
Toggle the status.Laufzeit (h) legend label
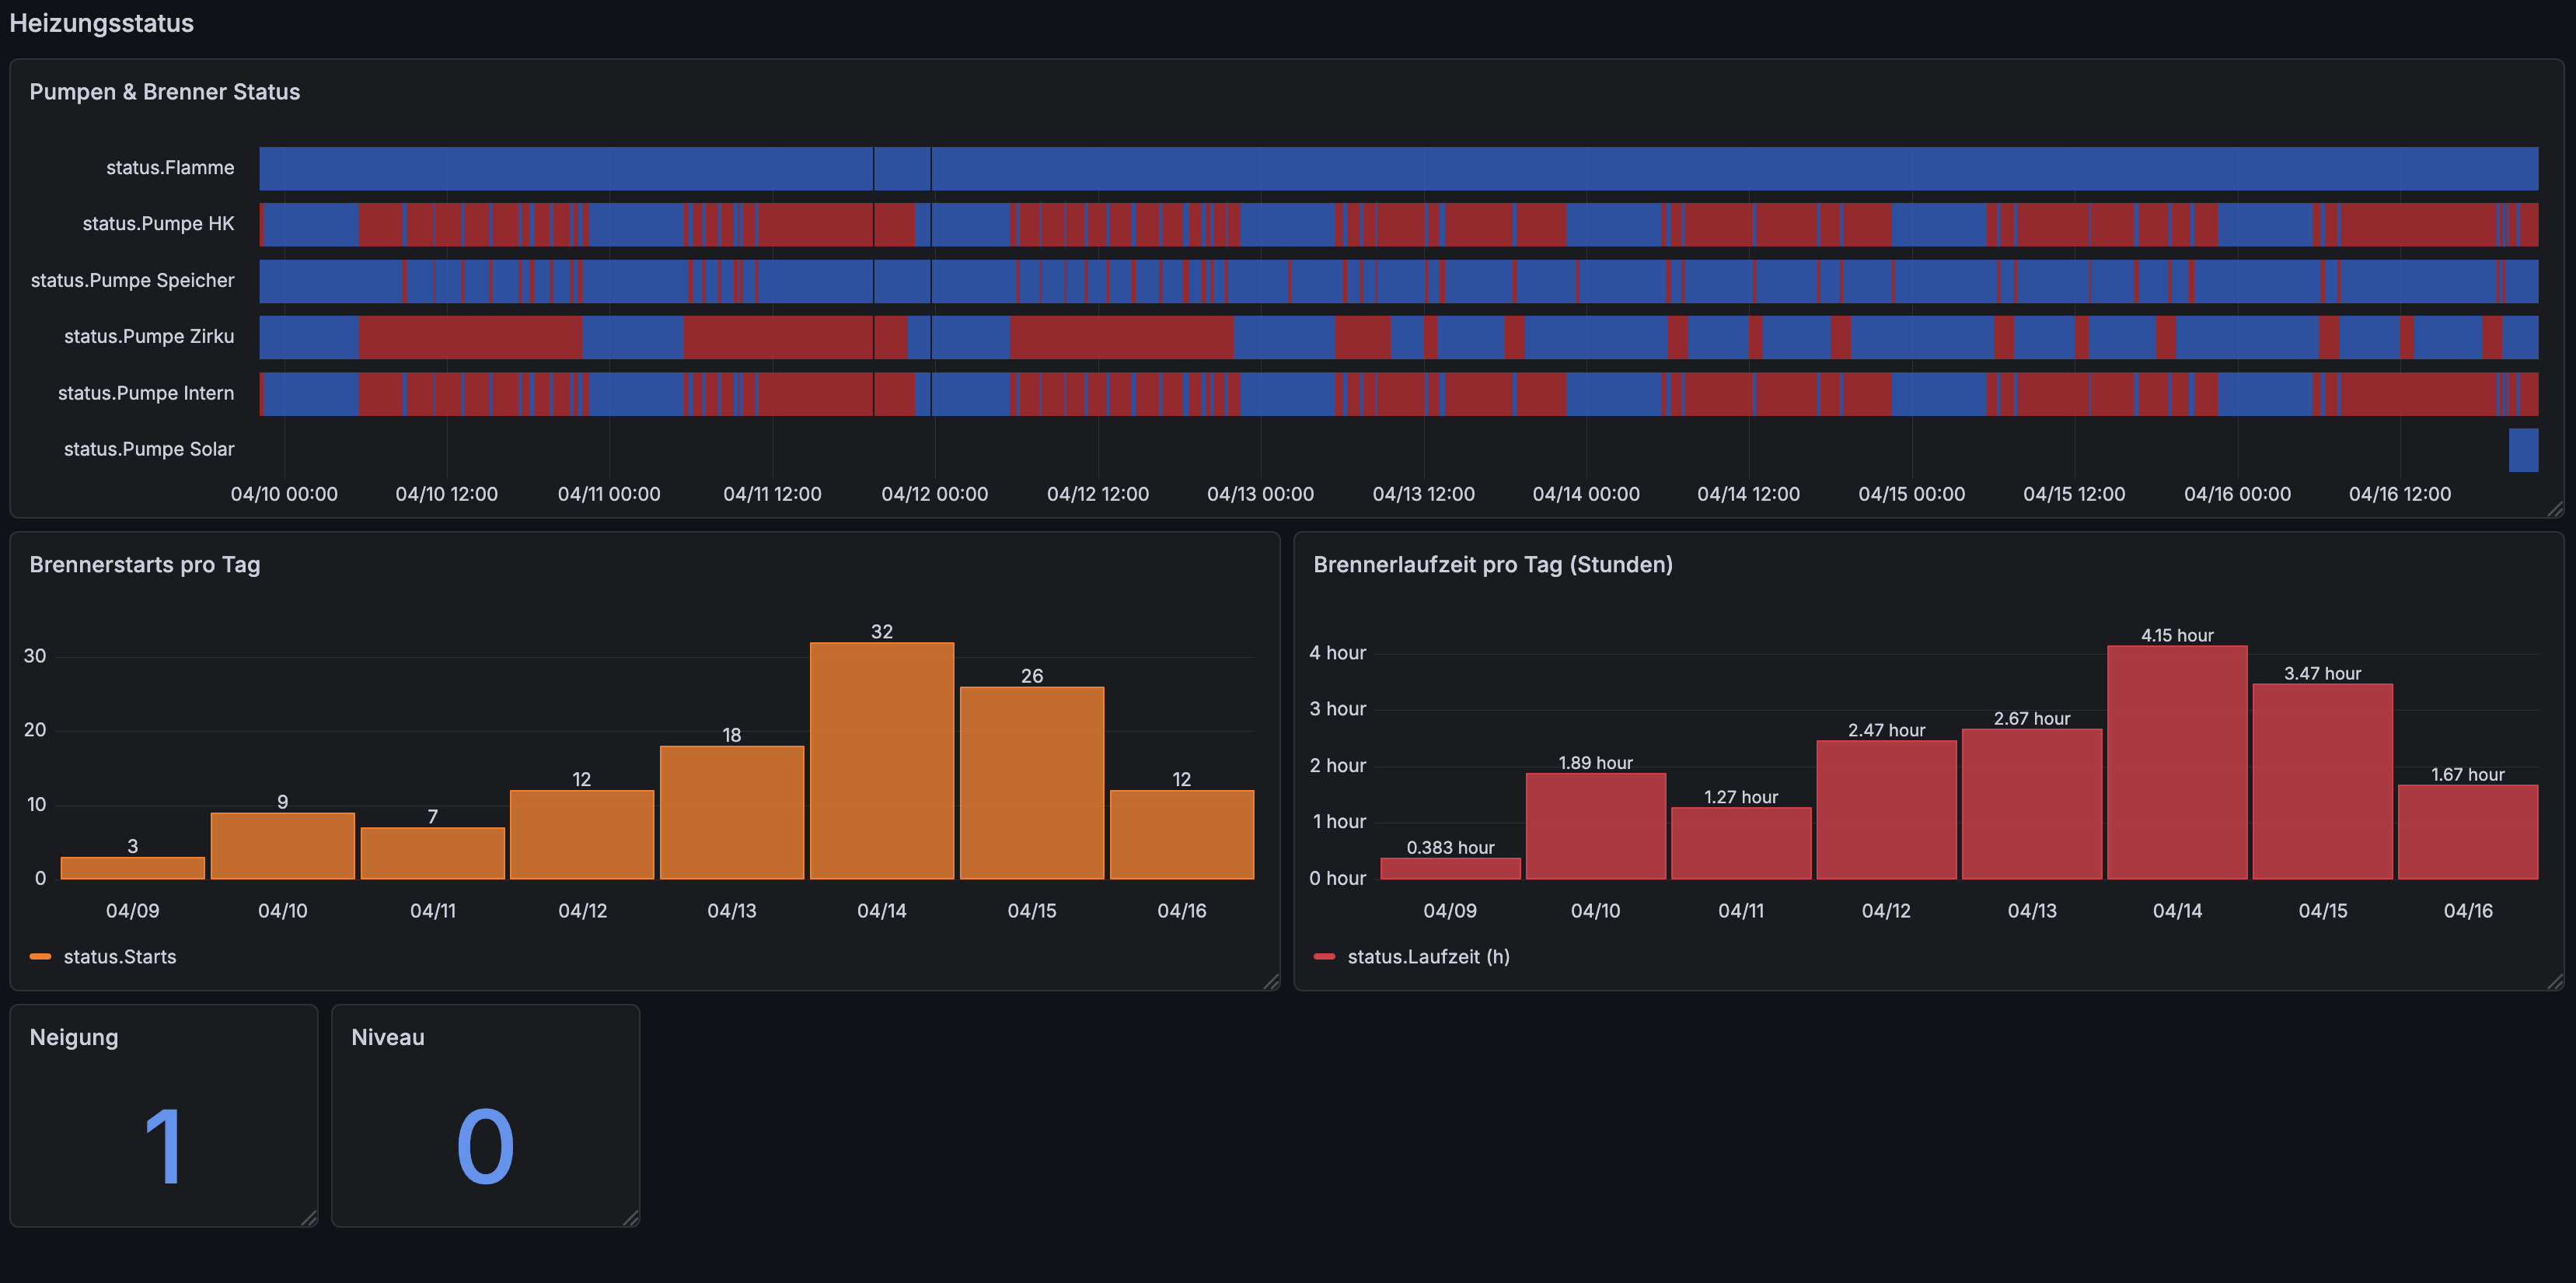1428,957
